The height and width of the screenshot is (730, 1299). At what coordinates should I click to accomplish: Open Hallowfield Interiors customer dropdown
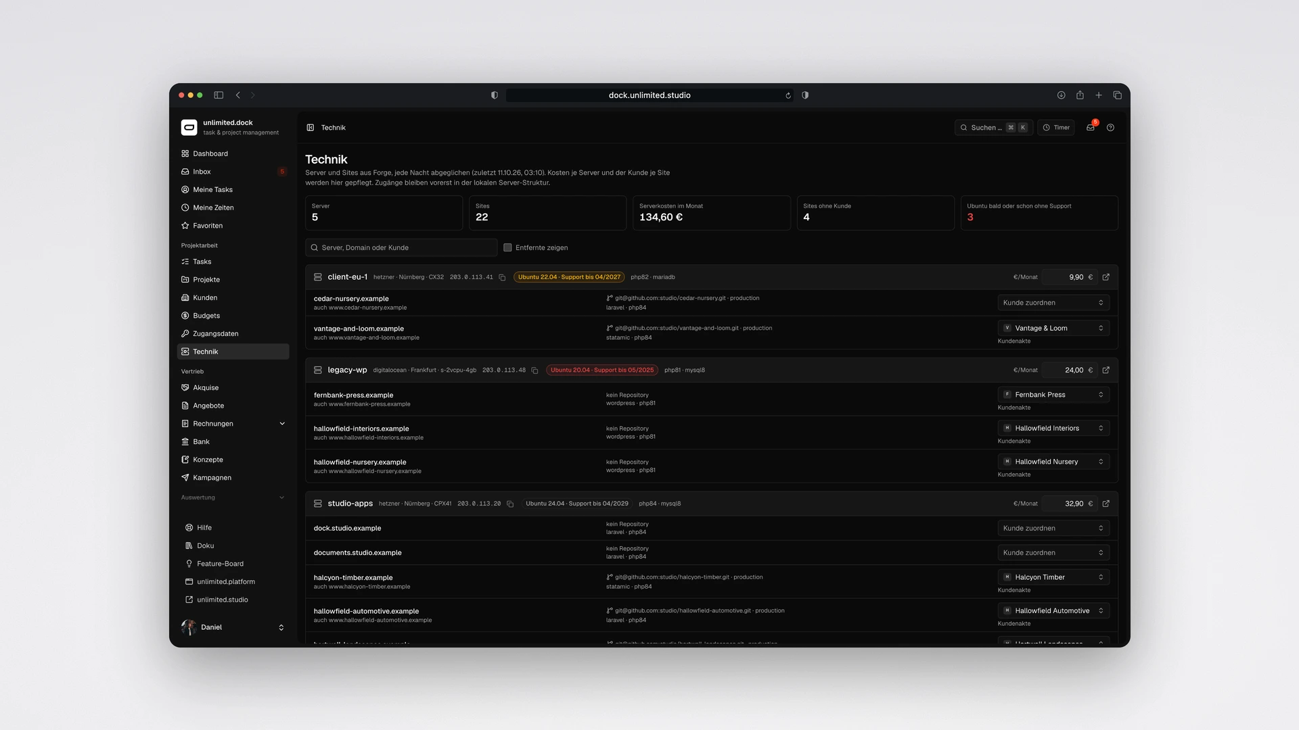1053,428
